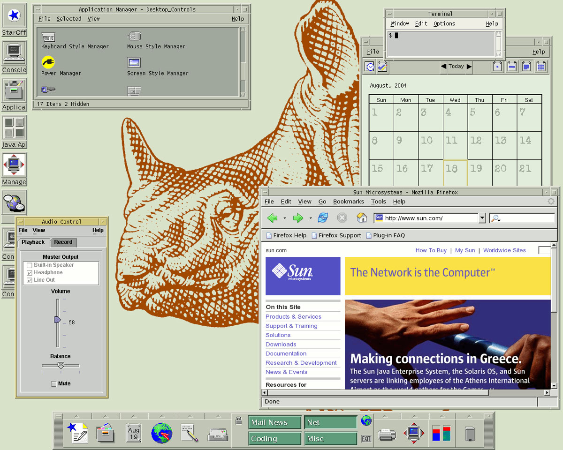Open Keyboard Style Manager icon
Viewport: 563px width, 450px height.
tap(48, 37)
